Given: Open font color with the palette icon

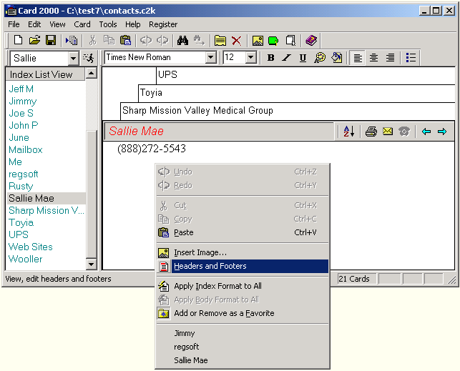Looking at the screenshot, I should [320, 58].
